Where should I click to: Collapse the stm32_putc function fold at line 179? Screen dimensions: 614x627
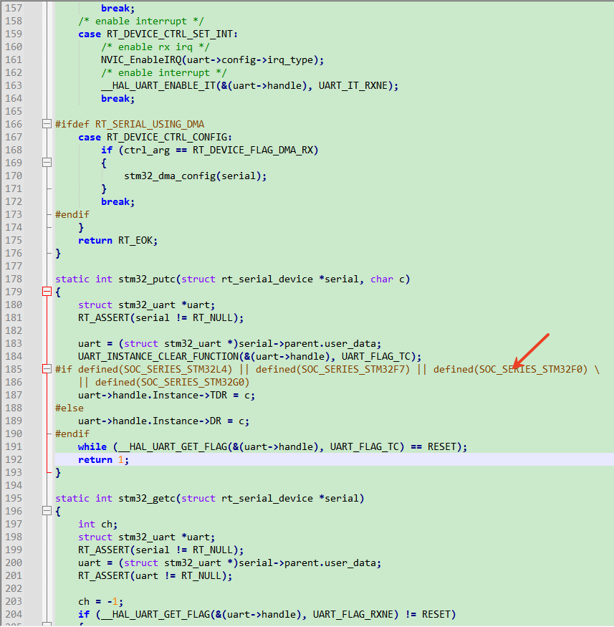tap(47, 292)
